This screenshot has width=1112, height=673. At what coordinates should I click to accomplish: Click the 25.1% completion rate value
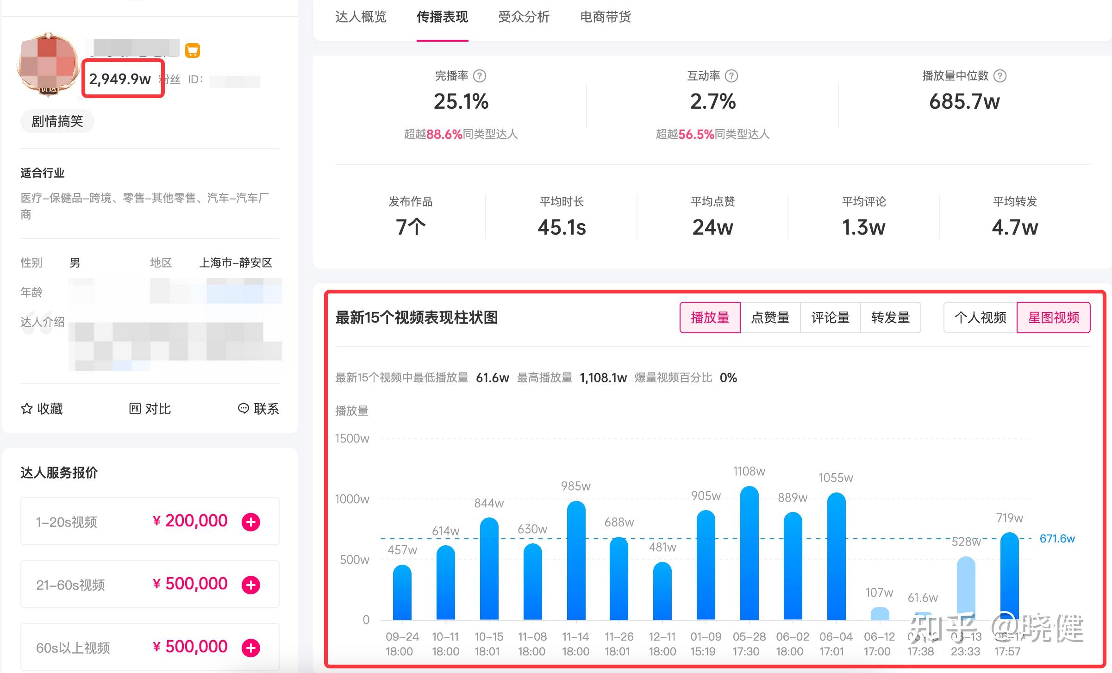coord(461,101)
